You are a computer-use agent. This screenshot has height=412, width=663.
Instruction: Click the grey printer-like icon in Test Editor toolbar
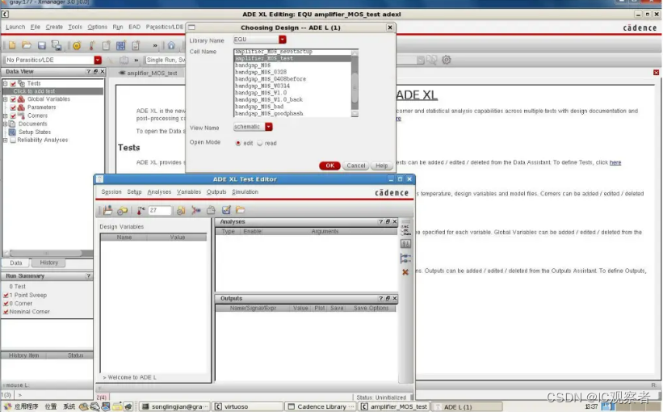pyautogui.click(x=211, y=210)
